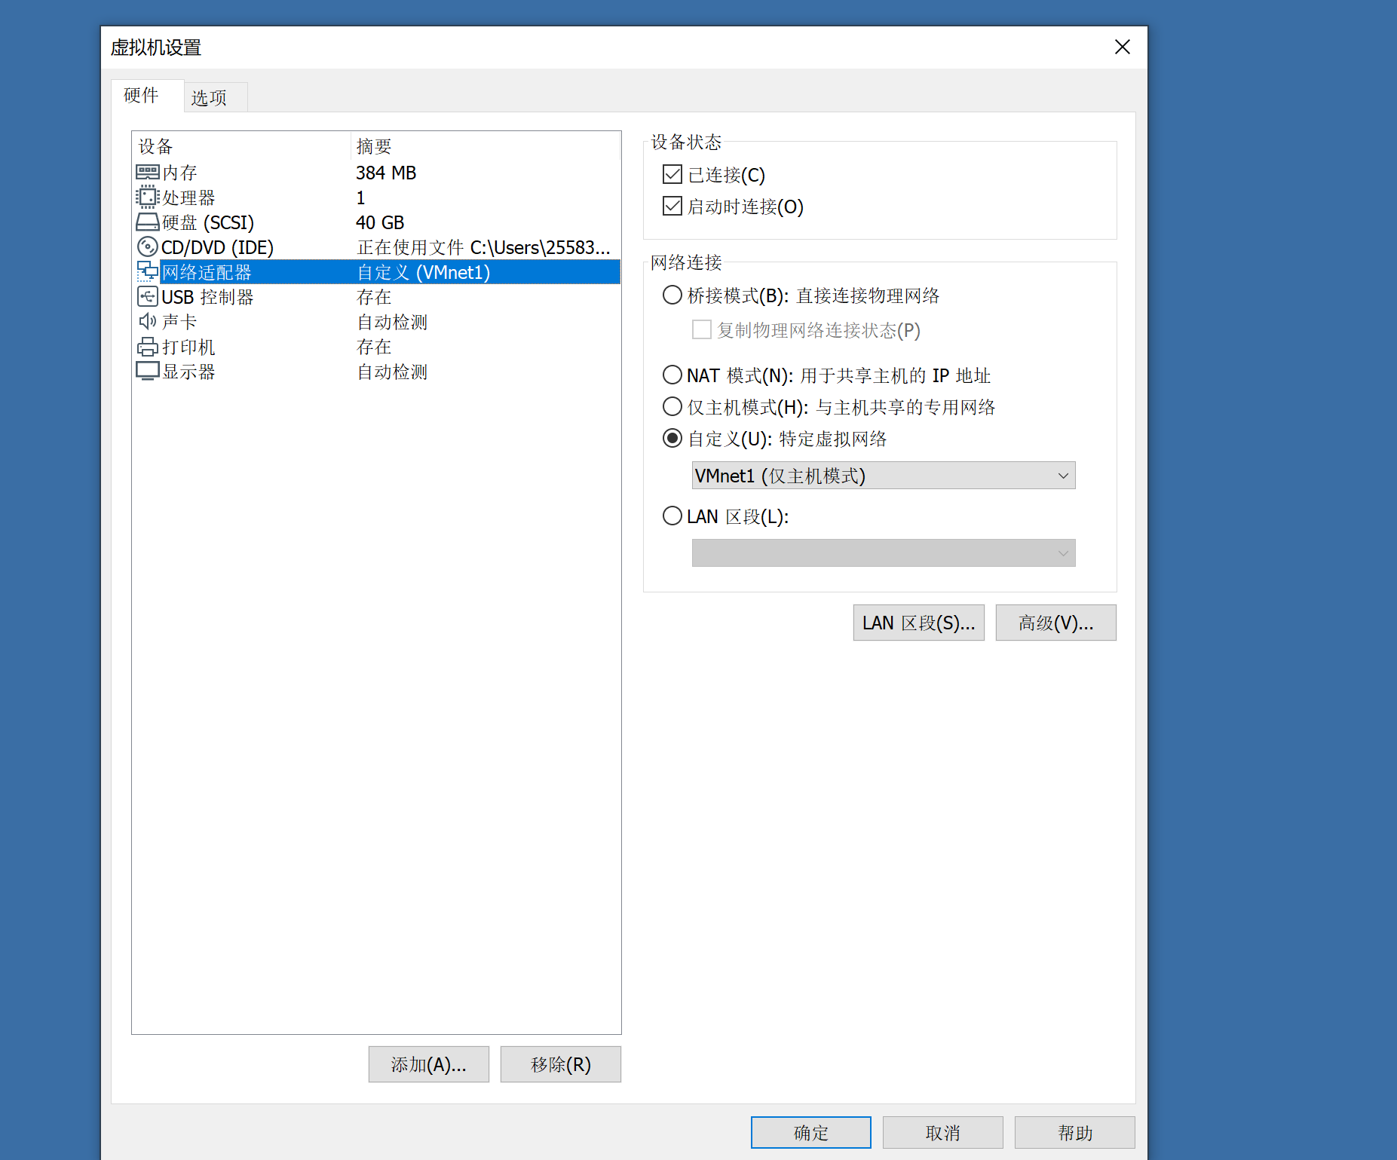
Task: Click the printer (打印机) icon
Action: 147,347
